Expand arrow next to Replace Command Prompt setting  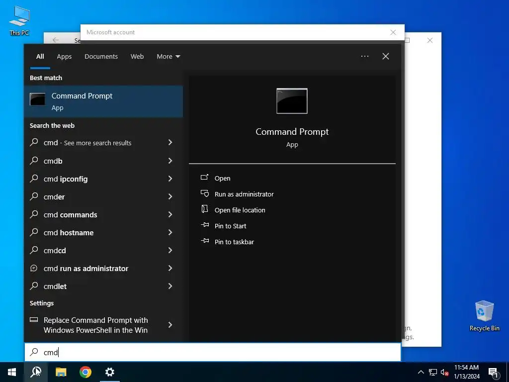coord(170,325)
